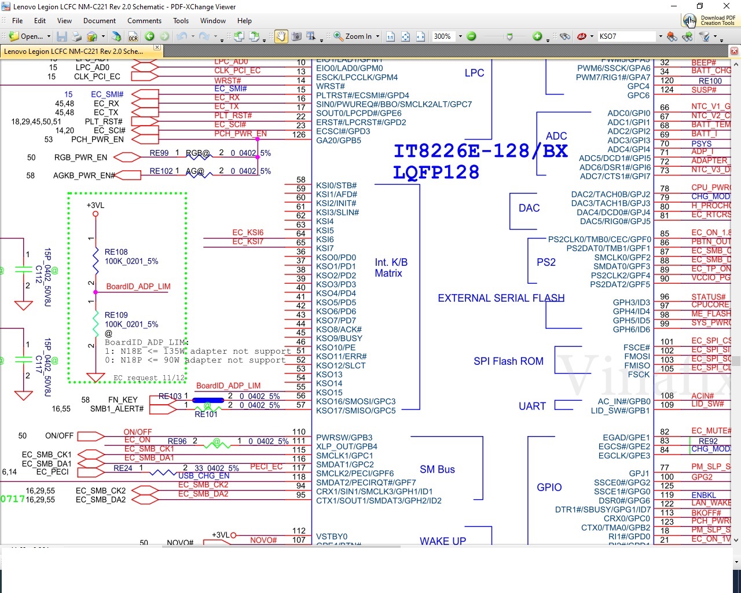Click the Actual Size 1:1 icon
This screenshot has height=593, width=741.
coord(390,36)
